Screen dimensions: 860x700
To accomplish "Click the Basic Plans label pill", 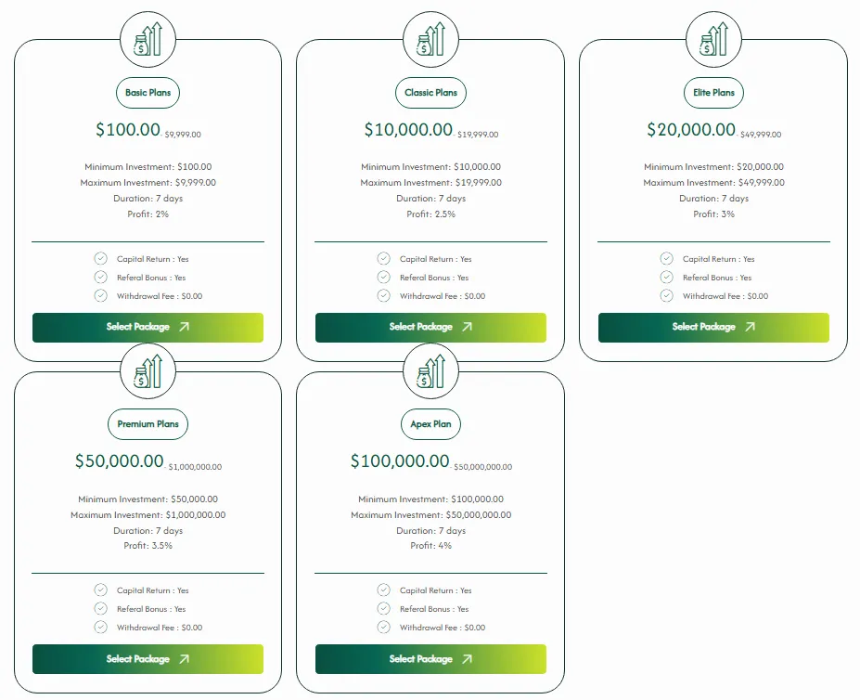I will click(x=148, y=93).
